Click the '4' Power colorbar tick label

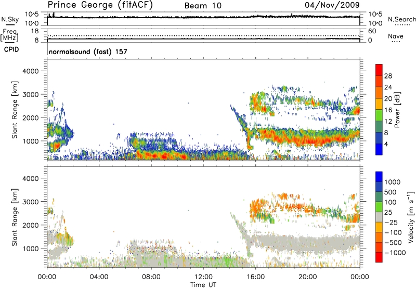[386, 144]
